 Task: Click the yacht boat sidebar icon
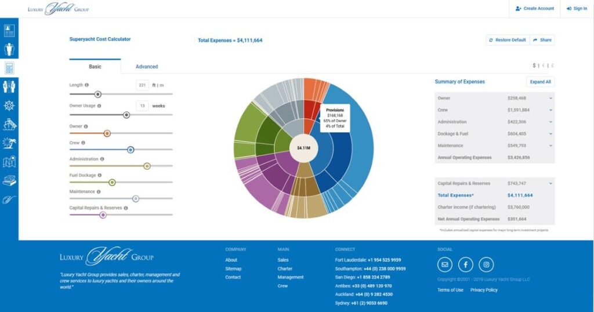9,124
